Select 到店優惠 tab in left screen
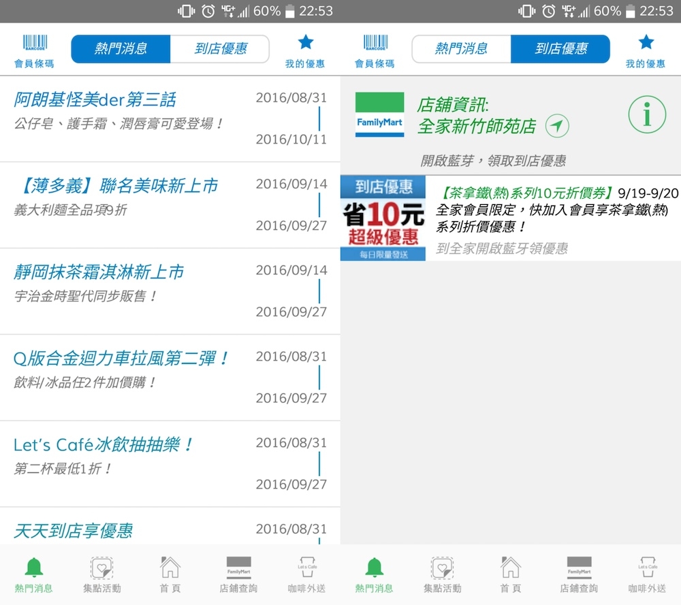Viewport: 681px width, 605px height. pyautogui.click(x=220, y=48)
